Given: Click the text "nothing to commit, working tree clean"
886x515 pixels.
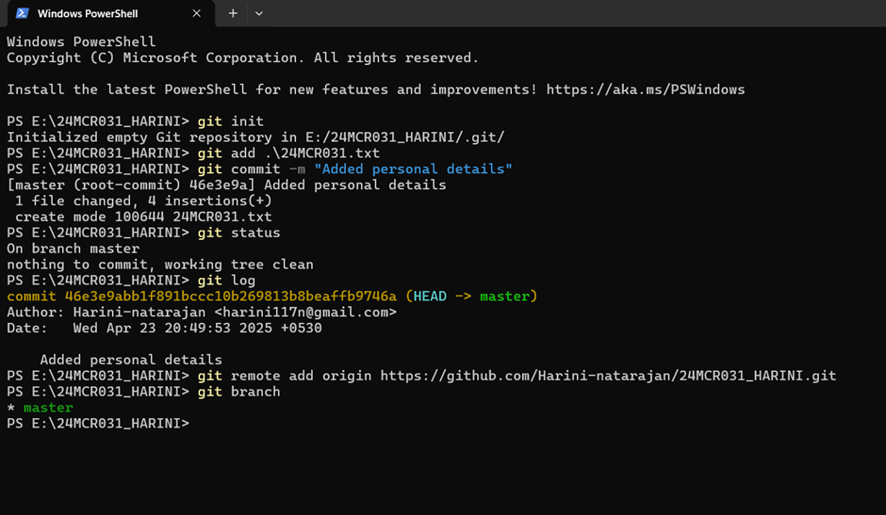Looking at the screenshot, I should (160, 265).
